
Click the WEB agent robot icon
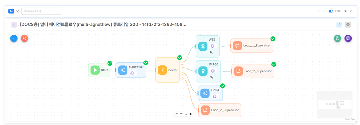point(203,46)
